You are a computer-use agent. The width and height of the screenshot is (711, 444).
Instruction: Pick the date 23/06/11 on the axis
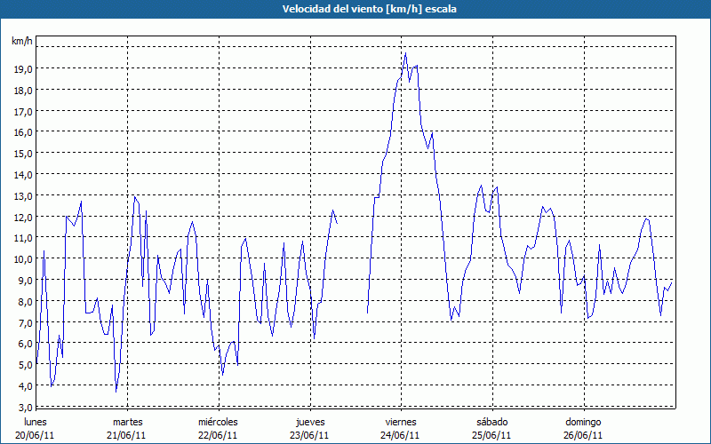(309, 435)
